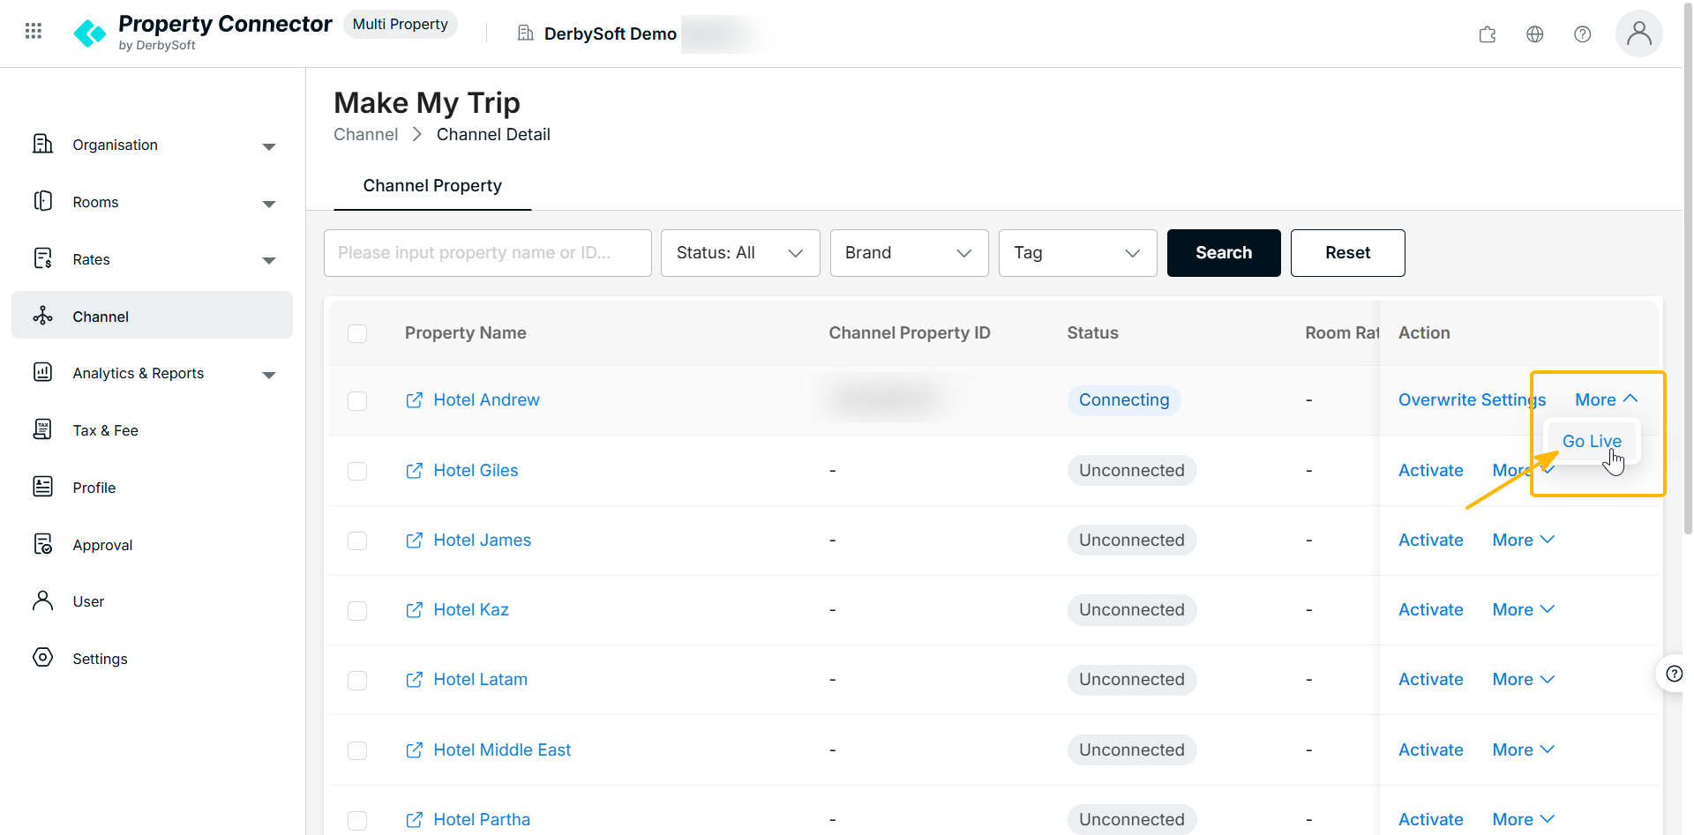Check the Hotel Kaz row checkbox
This screenshot has height=835, width=1694.
pos(357,611)
